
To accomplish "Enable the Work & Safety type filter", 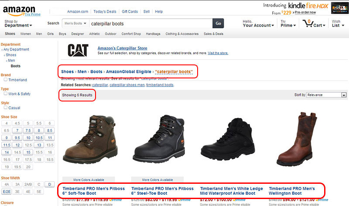I will pyautogui.click(x=5, y=94).
